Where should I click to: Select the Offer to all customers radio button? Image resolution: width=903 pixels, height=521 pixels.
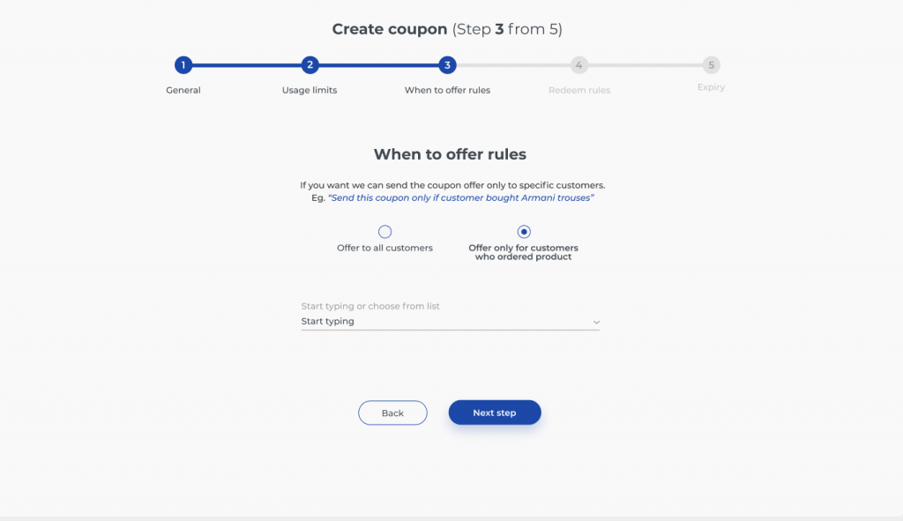pos(384,232)
